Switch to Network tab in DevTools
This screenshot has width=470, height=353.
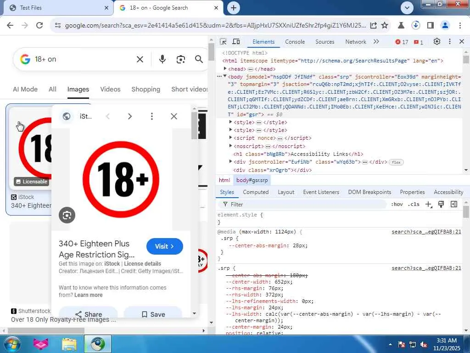356,42
